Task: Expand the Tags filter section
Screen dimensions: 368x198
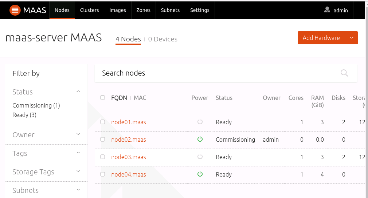Action: tap(78, 153)
